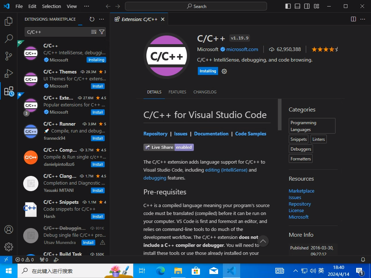The height and width of the screenshot is (278, 371).
Task: Toggle the bottom panel visibility
Action: [x=297, y=6]
